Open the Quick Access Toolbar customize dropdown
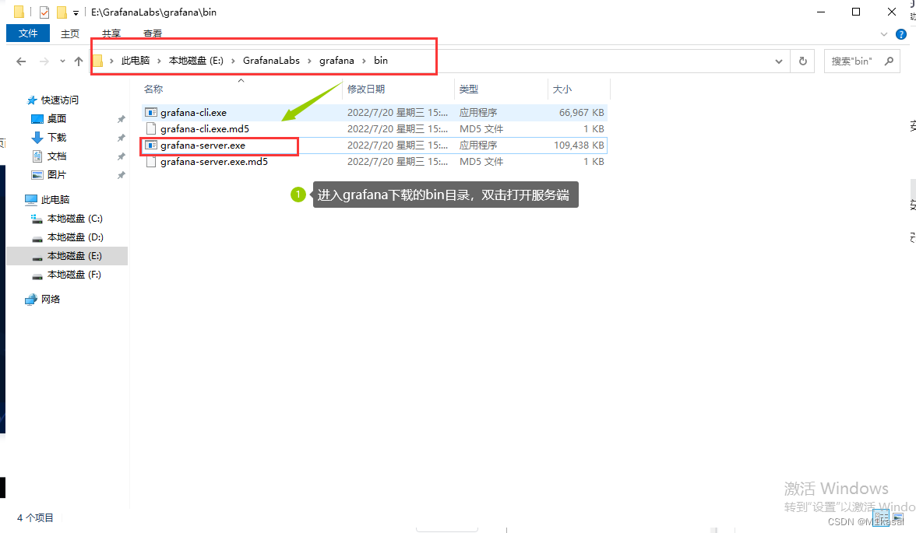 (76, 12)
